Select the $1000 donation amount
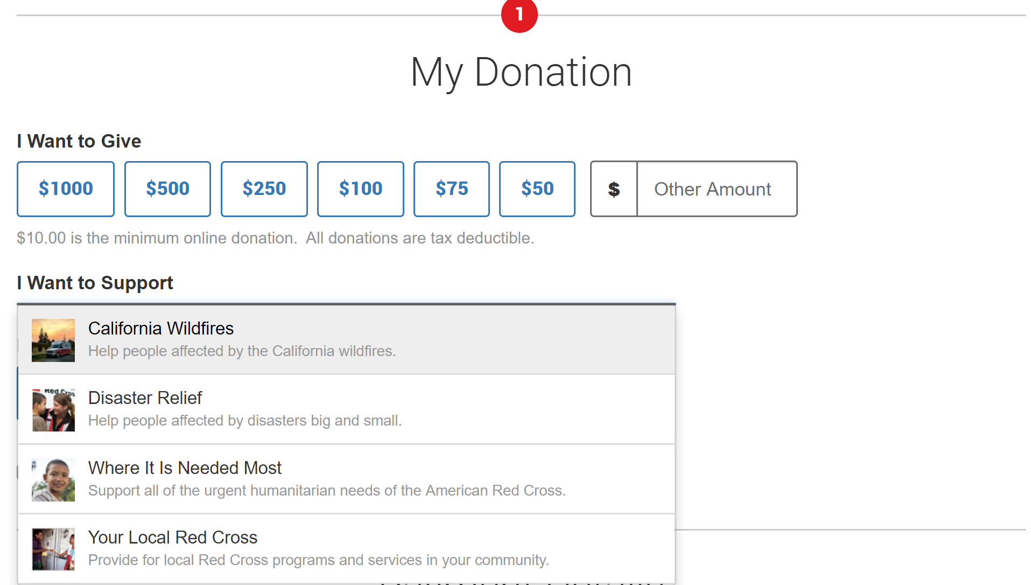Screen dimensions: 1031x585 (66, 189)
